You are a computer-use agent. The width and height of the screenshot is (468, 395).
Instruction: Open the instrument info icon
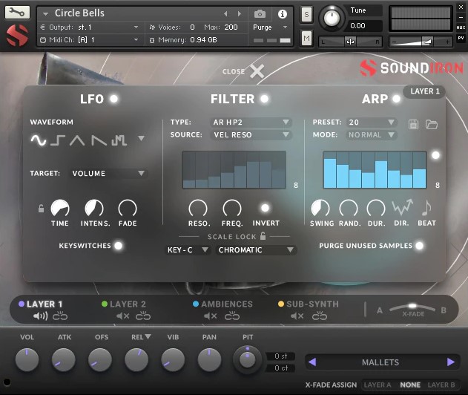(283, 14)
